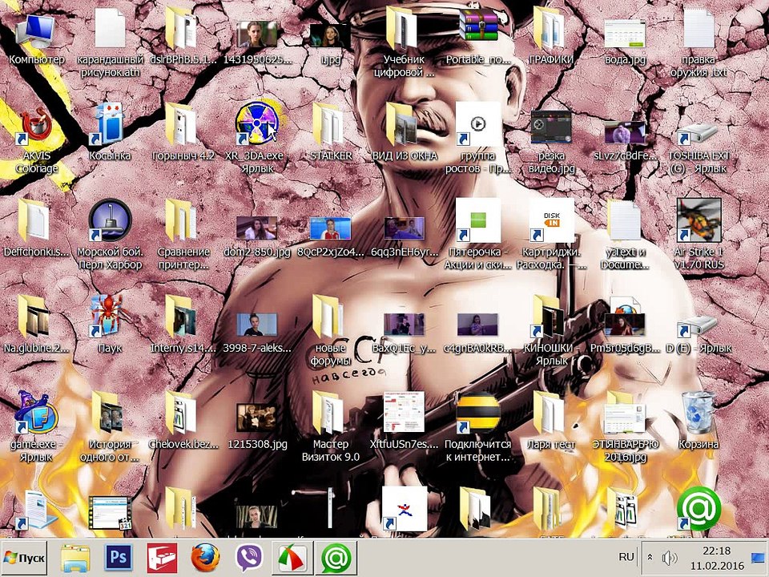Open the Картриджи Расходка DISK IN shortcut
Viewport: 769px width, 577px height.
pyautogui.click(x=552, y=220)
